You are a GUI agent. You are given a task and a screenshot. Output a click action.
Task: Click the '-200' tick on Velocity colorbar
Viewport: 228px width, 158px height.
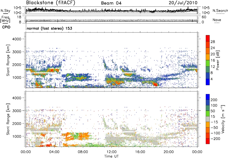coord(215,139)
